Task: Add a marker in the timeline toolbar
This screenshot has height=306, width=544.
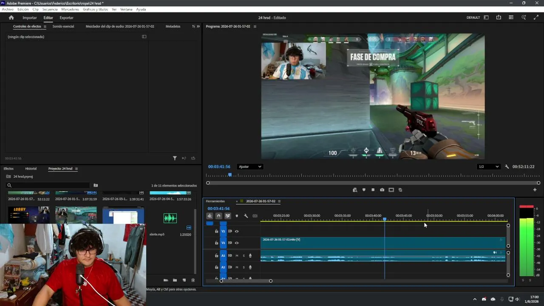Action: click(x=237, y=216)
